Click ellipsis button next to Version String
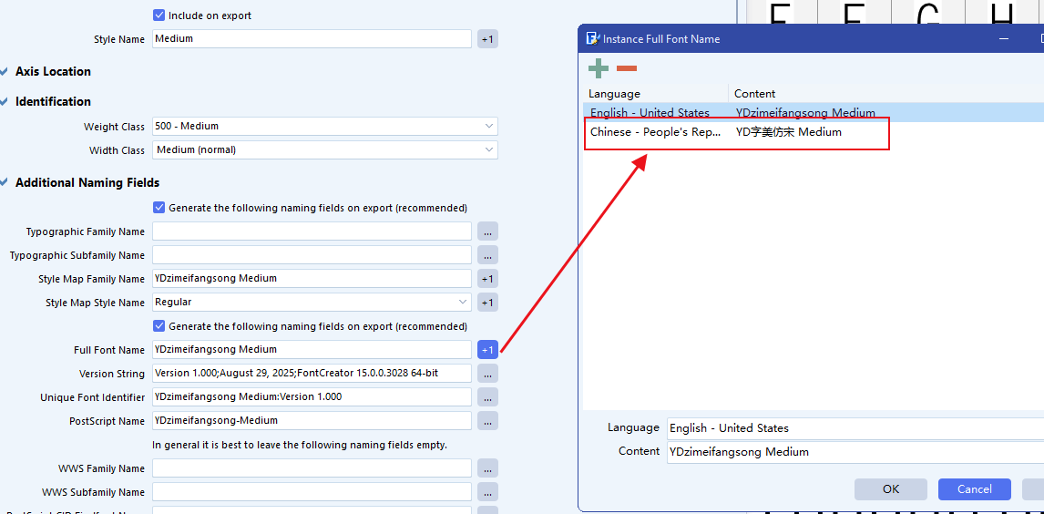Viewport: 1044px width, 514px height. tap(487, 374)
